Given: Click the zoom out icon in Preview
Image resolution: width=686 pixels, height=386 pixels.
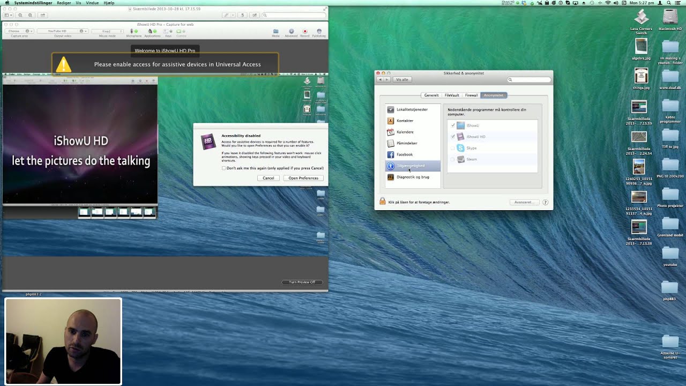Looking at the screenshot, I should click(x=20, y=15).
